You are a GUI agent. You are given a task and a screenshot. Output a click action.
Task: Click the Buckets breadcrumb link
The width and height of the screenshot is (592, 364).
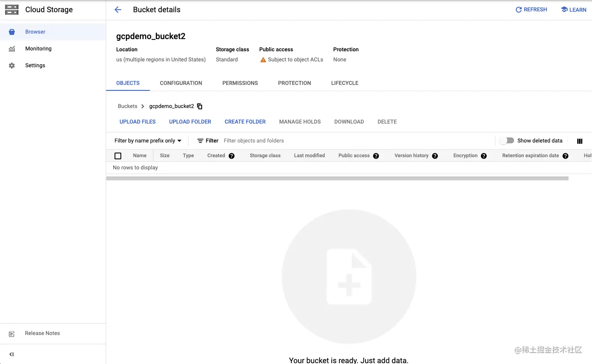(128, 106)
